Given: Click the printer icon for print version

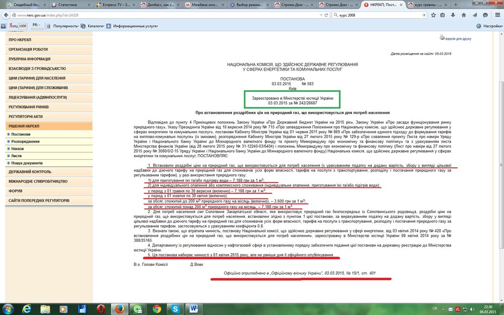Looking at the screenshot, I should click(x=442, y=37).
